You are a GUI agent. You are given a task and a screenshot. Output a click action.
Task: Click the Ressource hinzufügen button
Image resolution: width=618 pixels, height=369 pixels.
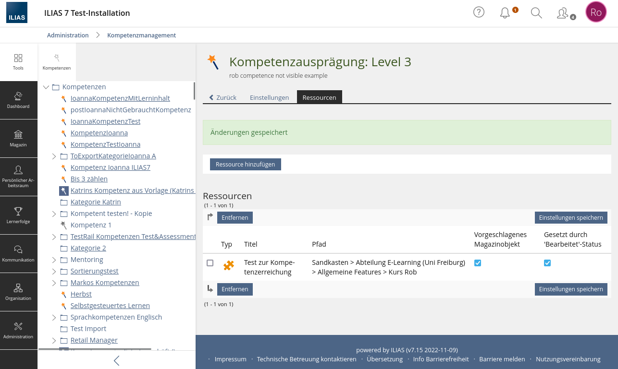245,165
